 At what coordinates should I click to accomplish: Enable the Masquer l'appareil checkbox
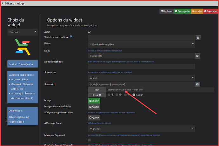(x=90, y=140)
